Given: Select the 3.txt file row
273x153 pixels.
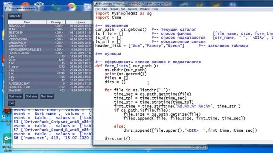Looking at the screenshot, I should pyautogui.click(x=50, y=80).
